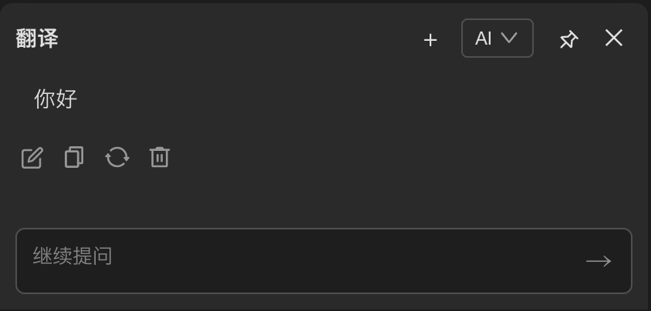Toggle the pushpin icon in header

click(568, 39)
